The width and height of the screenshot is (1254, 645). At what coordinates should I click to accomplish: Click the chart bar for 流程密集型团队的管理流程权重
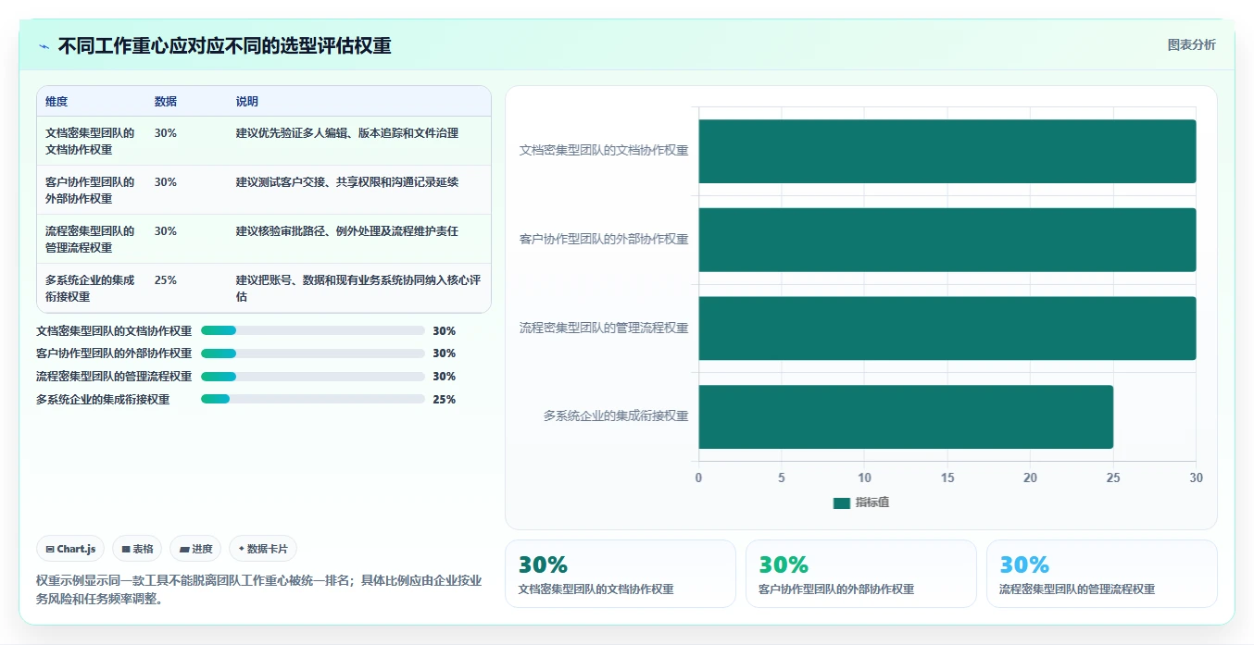(x=947, y=328)
